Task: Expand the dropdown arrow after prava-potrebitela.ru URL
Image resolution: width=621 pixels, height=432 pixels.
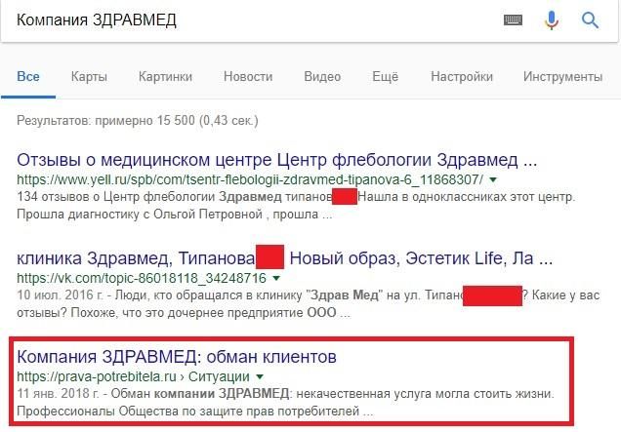Action: [260, 376]
